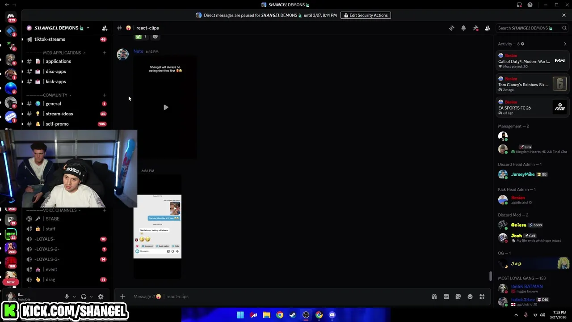Show pinned messages
The width and height of the screenshot is (572, 322).
pos(475,28)
